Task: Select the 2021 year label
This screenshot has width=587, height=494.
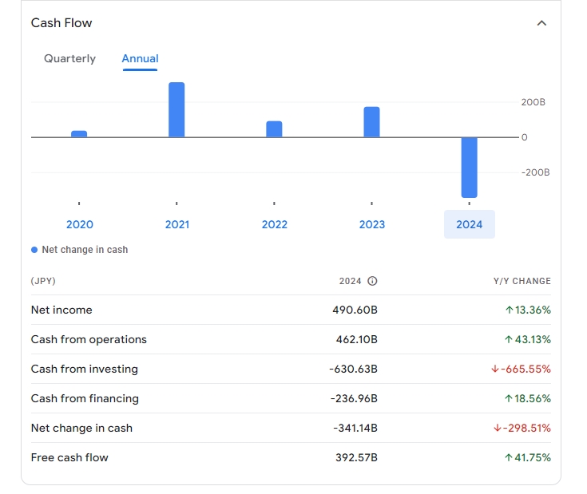Action: click(x=177, y=224)
